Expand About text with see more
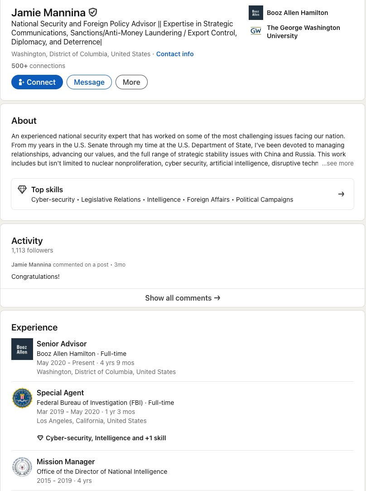 tap(337, 163)
